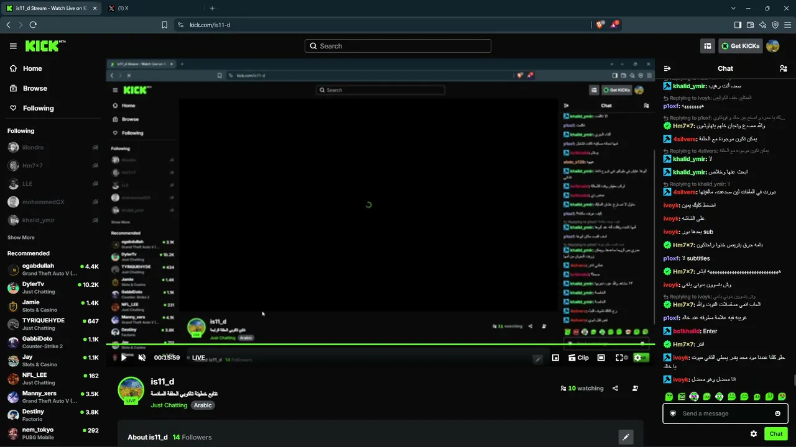The width and height of the screenshot is (796, 447).
Task: Bookmark this page
Action: click(x=164, y=25)
